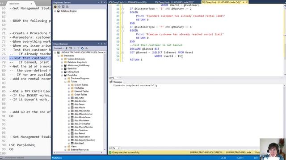Expand the Views folder
This screenshot has width=286, height=160.
pyautogui.click(x=66, y=146)
